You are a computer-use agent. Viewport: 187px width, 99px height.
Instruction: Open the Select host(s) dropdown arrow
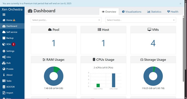tap(174, 20)
